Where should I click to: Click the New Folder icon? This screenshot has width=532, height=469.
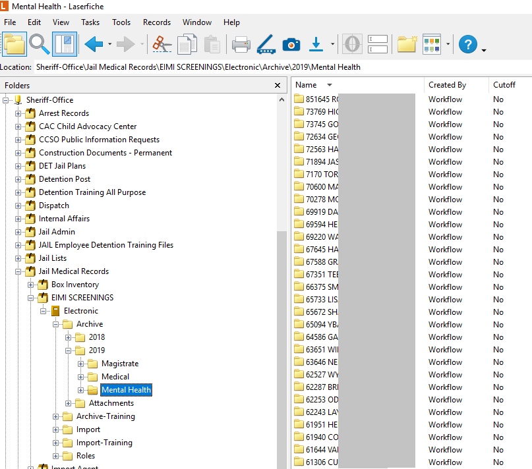click(x=407, y=44)
